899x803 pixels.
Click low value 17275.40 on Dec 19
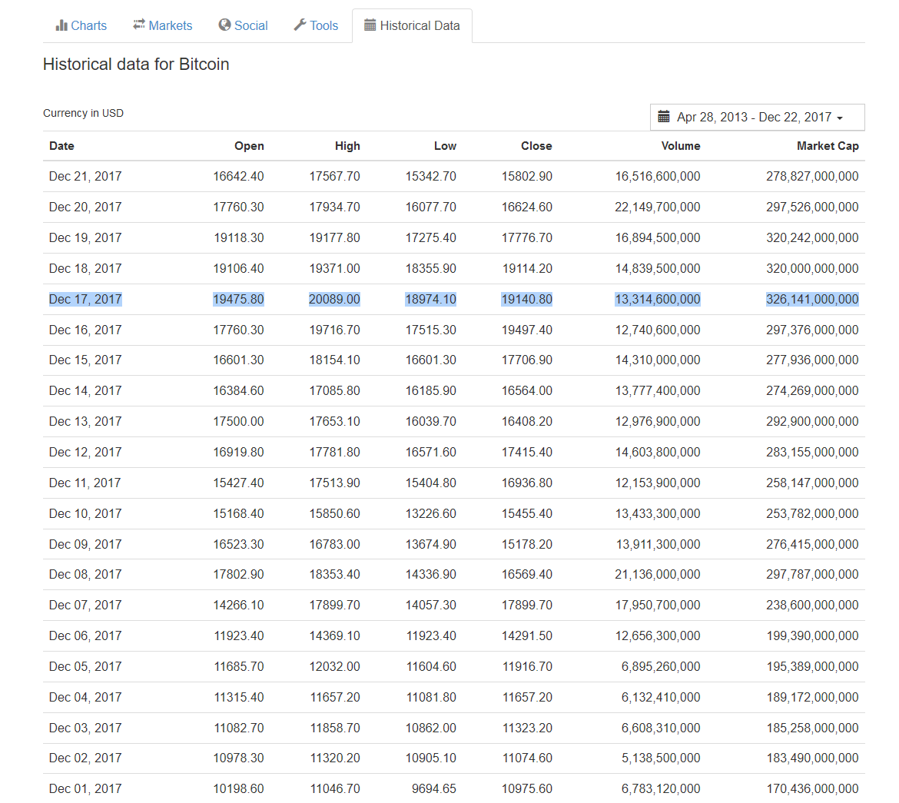point(431,238)
